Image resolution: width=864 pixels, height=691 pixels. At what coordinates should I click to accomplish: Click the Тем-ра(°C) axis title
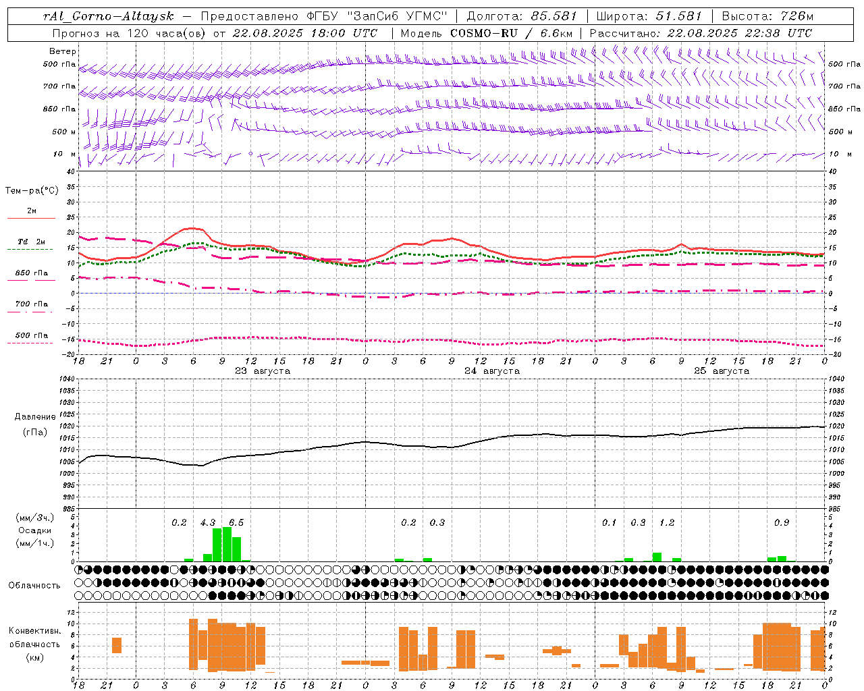[x=32, y=191]
